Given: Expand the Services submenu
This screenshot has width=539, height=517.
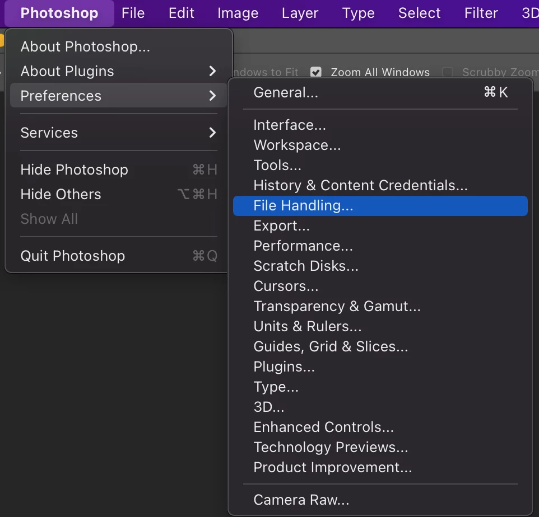Looking at the screenshot, I should click(119, 133).
